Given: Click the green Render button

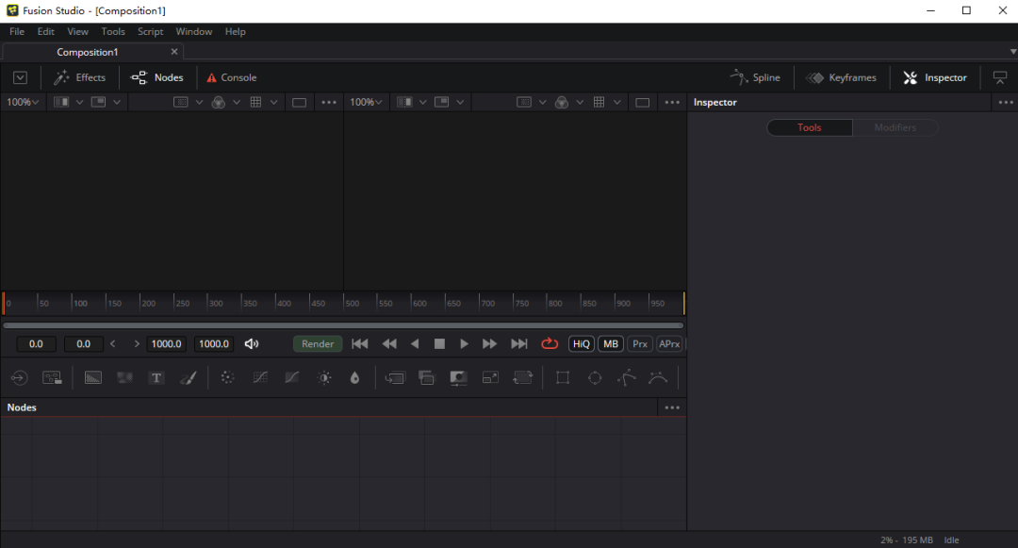Looking at the screenshot, I should (318, 344).
